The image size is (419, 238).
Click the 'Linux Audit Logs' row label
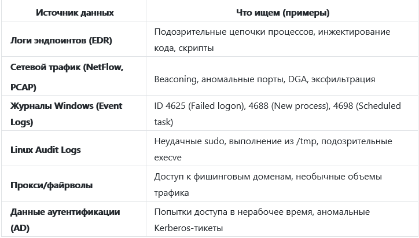click(46, 149)
